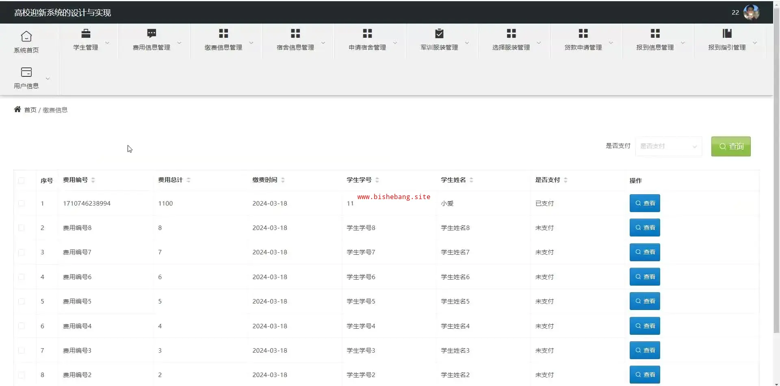The image size is (780, 386).
Task: Click the 费用信息管理 chat bubble icon
Action: (x=152, y=33)
